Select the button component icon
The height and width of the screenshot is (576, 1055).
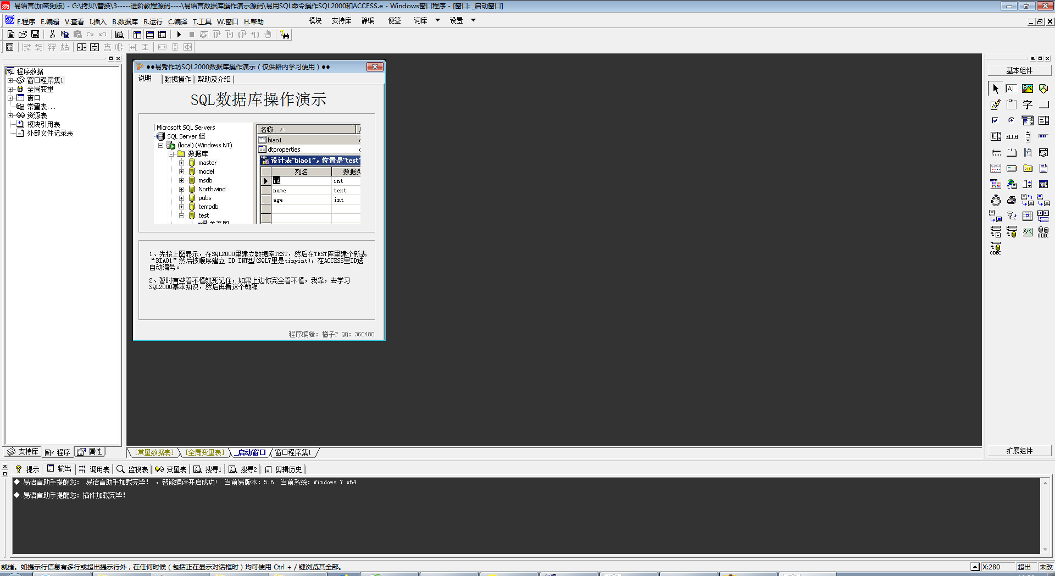point(1043,104)
